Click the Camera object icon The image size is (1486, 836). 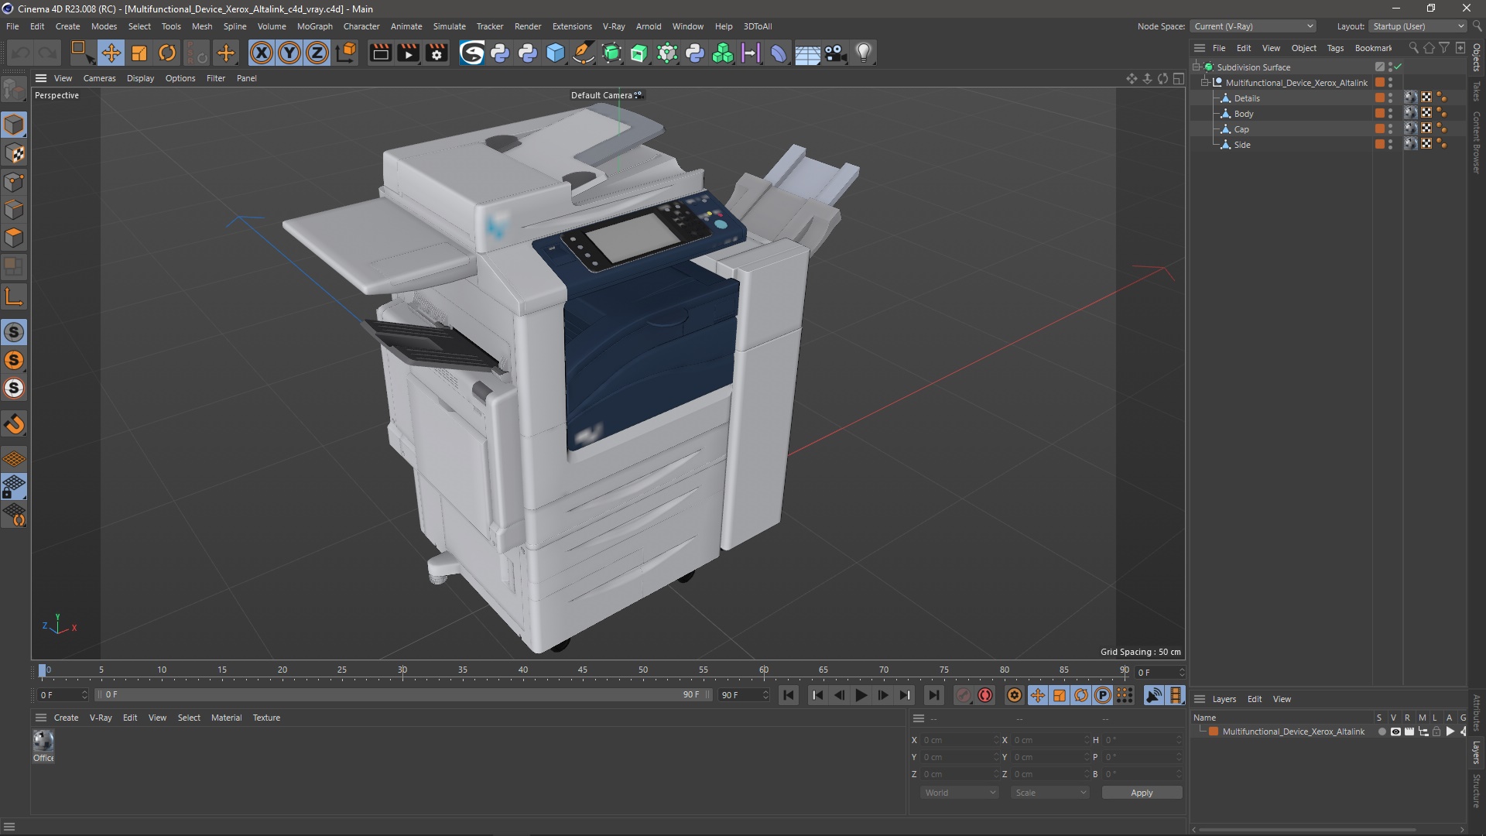[835, 53]
